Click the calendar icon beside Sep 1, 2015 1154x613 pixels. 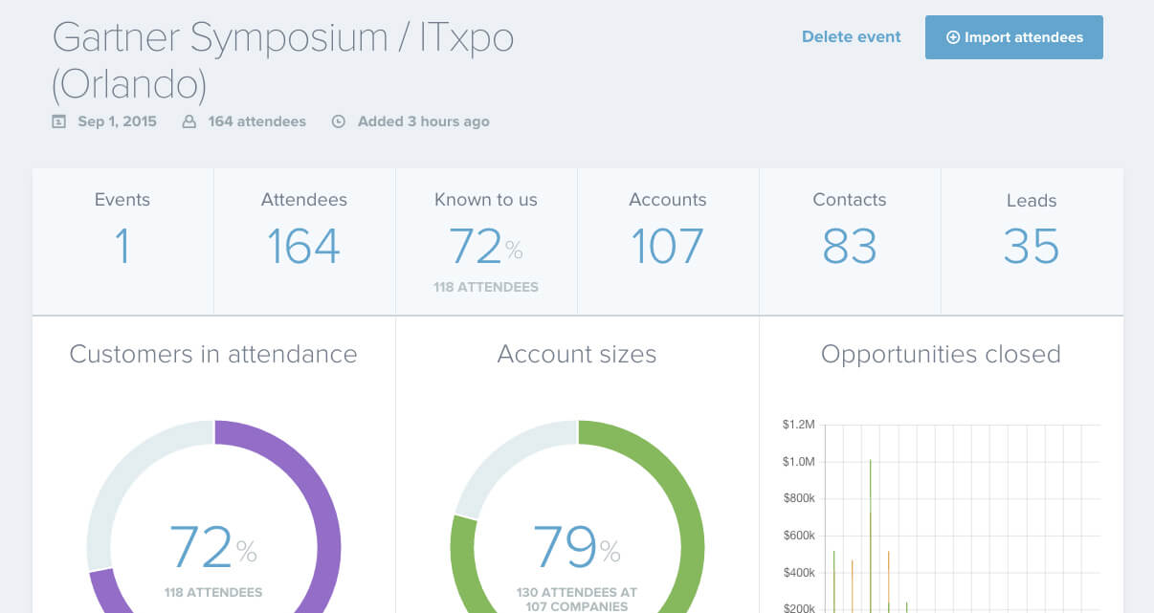tap(59, 121)
